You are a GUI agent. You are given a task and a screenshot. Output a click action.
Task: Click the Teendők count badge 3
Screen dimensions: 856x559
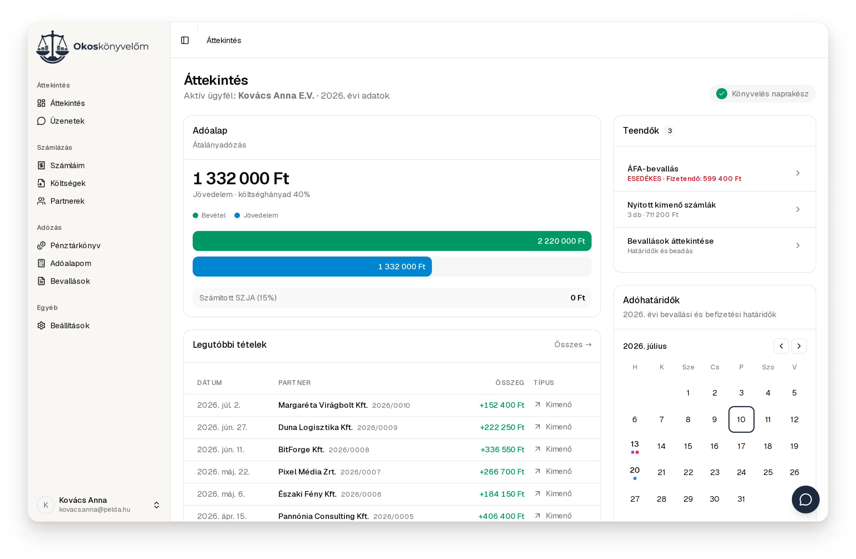click(669, 131)
